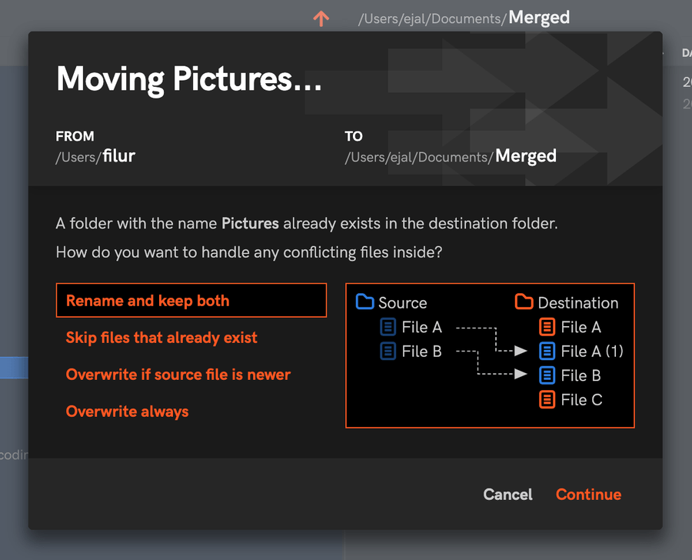Click the DA column header
The image size is (692, 560).
[686, 53]
